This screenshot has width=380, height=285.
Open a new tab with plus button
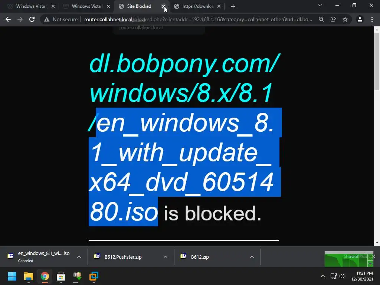pyautogui.click(x=233, y=6)
